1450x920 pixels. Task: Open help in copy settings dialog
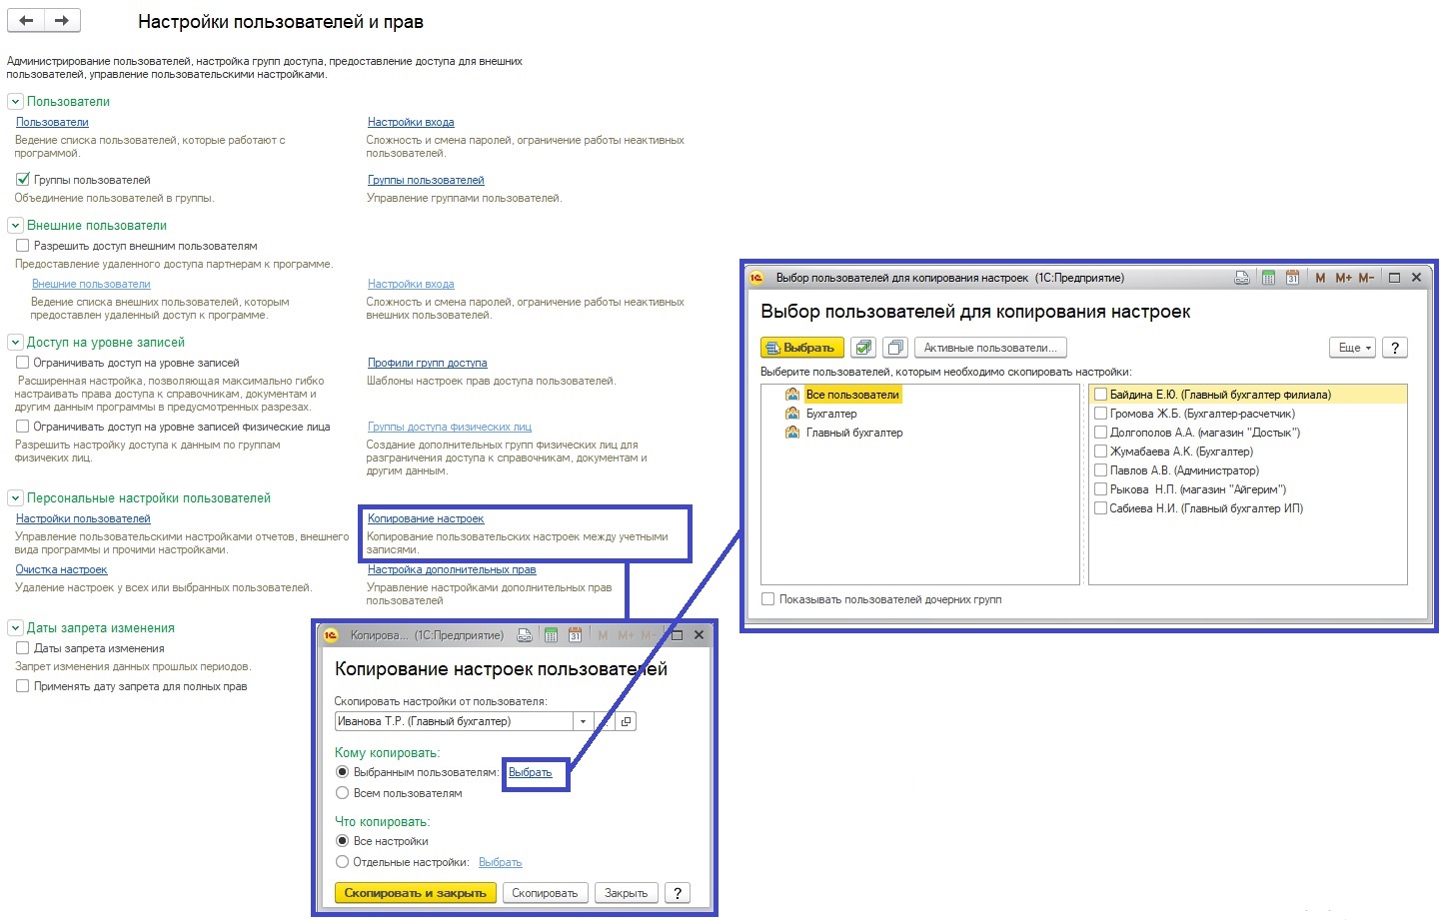coord(678,893)
